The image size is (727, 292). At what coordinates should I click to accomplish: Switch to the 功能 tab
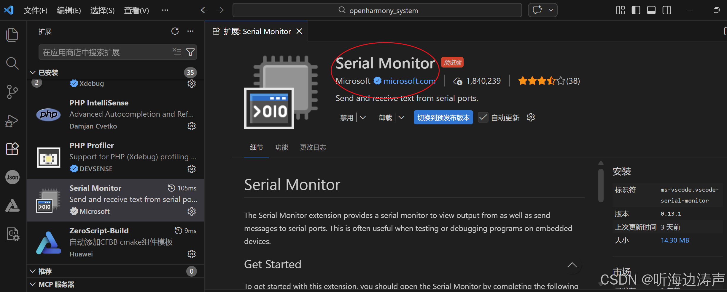(x=281, y=147)
